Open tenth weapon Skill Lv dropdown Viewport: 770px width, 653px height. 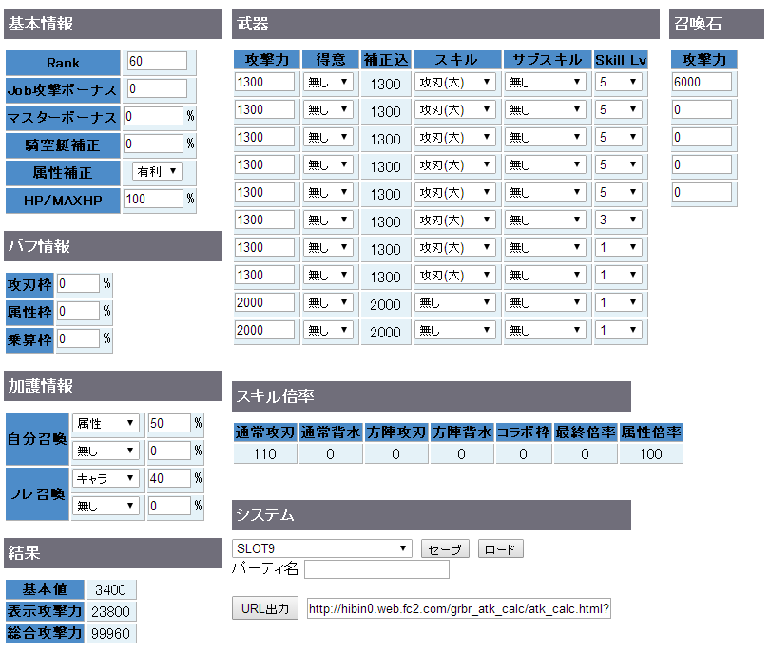click(x=619, y=330)
